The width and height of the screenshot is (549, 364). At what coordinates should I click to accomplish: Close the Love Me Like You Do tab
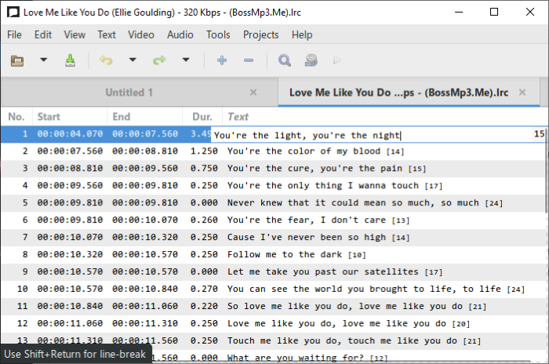tap(522, 93)
